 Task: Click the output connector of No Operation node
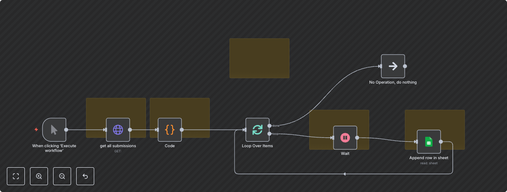[405, 66]
